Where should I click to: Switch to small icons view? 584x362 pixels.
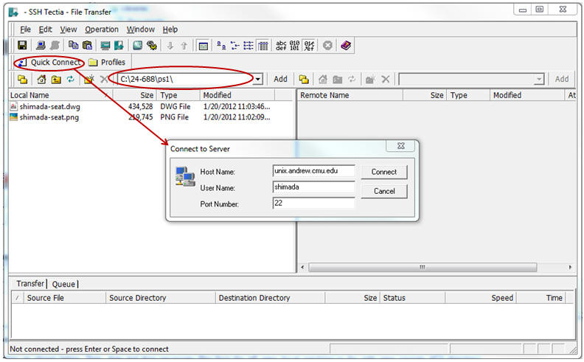[x=235, y=46]
